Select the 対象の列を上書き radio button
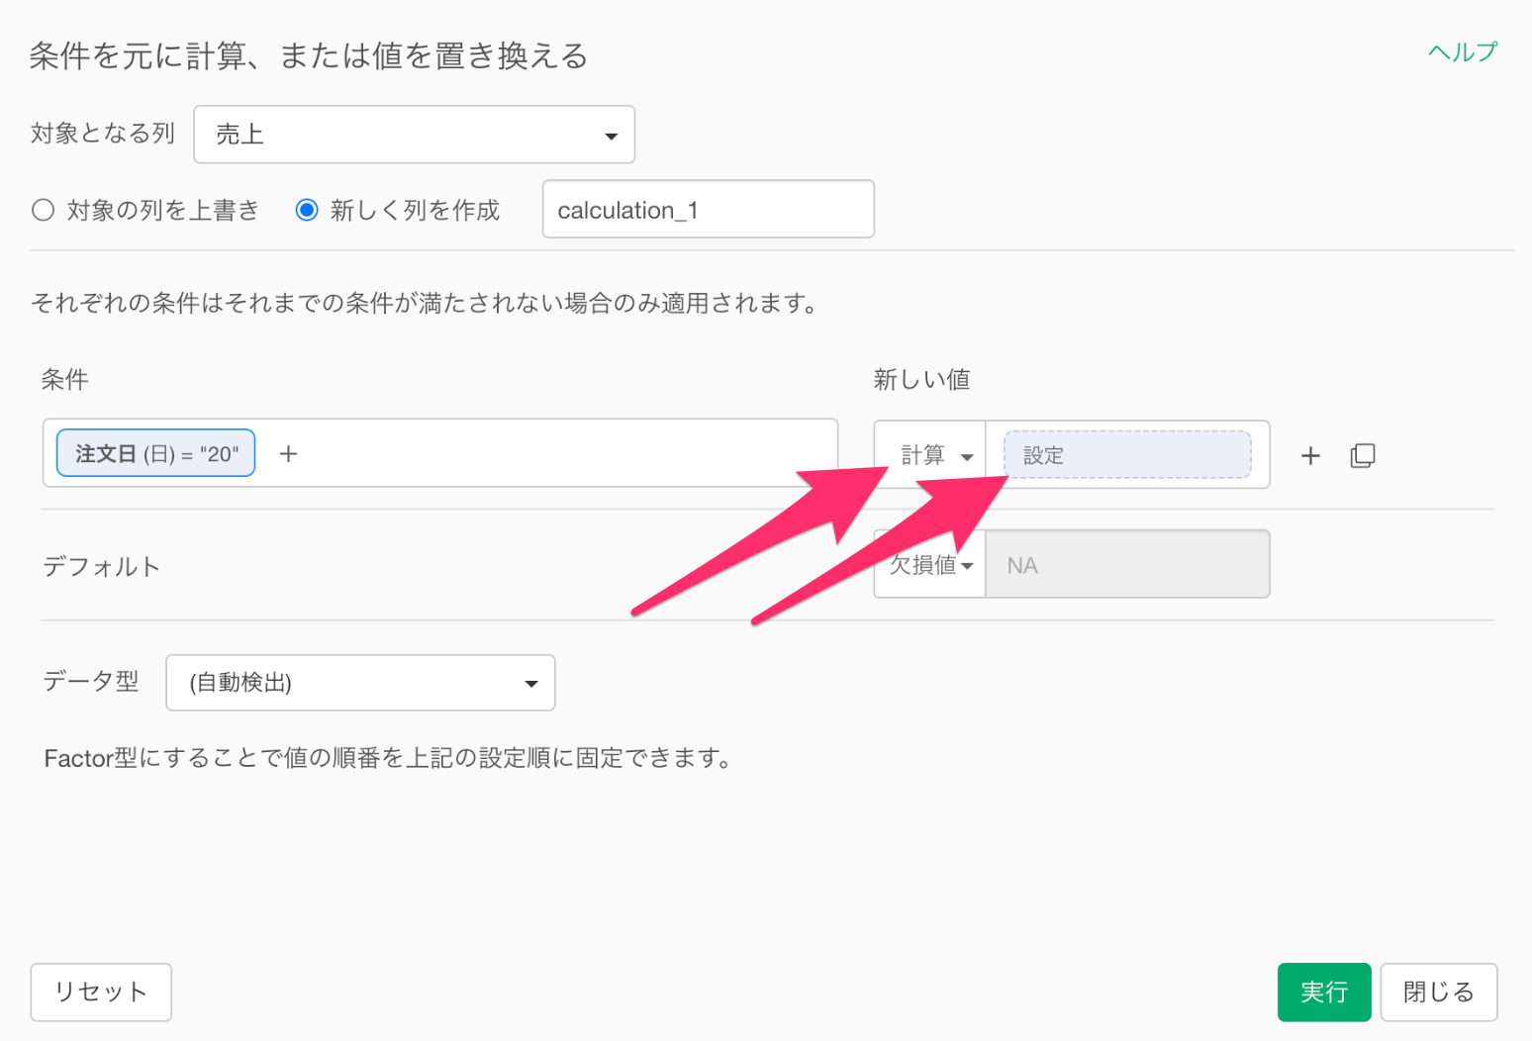 (44, 210)
